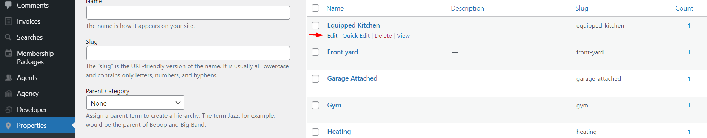
Task: Open the Parent Category dropdown
Action: [x=135, y=103]
